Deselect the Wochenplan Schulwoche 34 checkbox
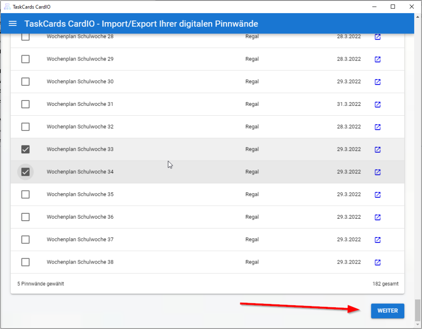Image resolution: width=422 pixels, height=329 pixels. [x=25, y=172]
